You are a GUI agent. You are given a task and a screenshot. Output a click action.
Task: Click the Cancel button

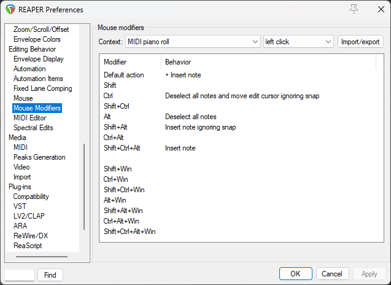pyautogui.click(x=332, y=274)
